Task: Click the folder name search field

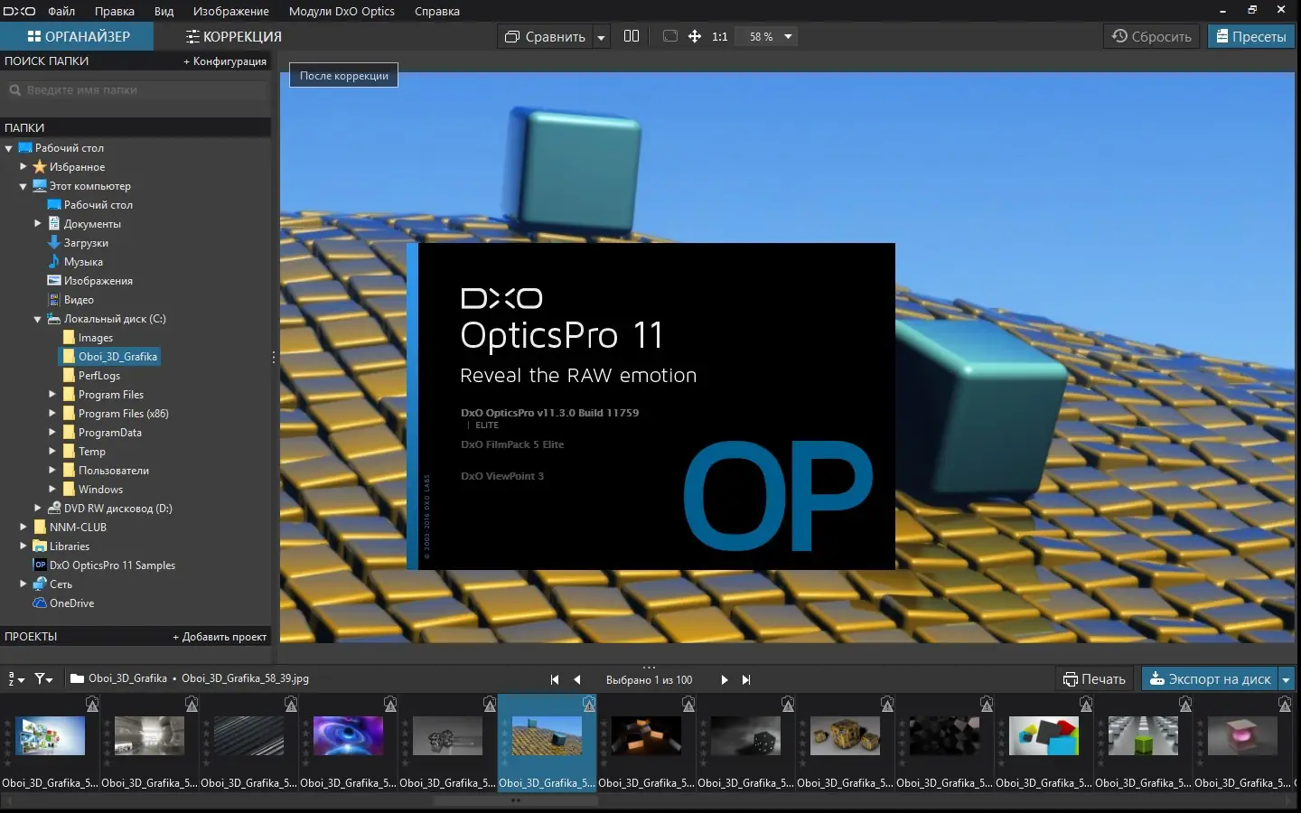Action: point(136,89)
